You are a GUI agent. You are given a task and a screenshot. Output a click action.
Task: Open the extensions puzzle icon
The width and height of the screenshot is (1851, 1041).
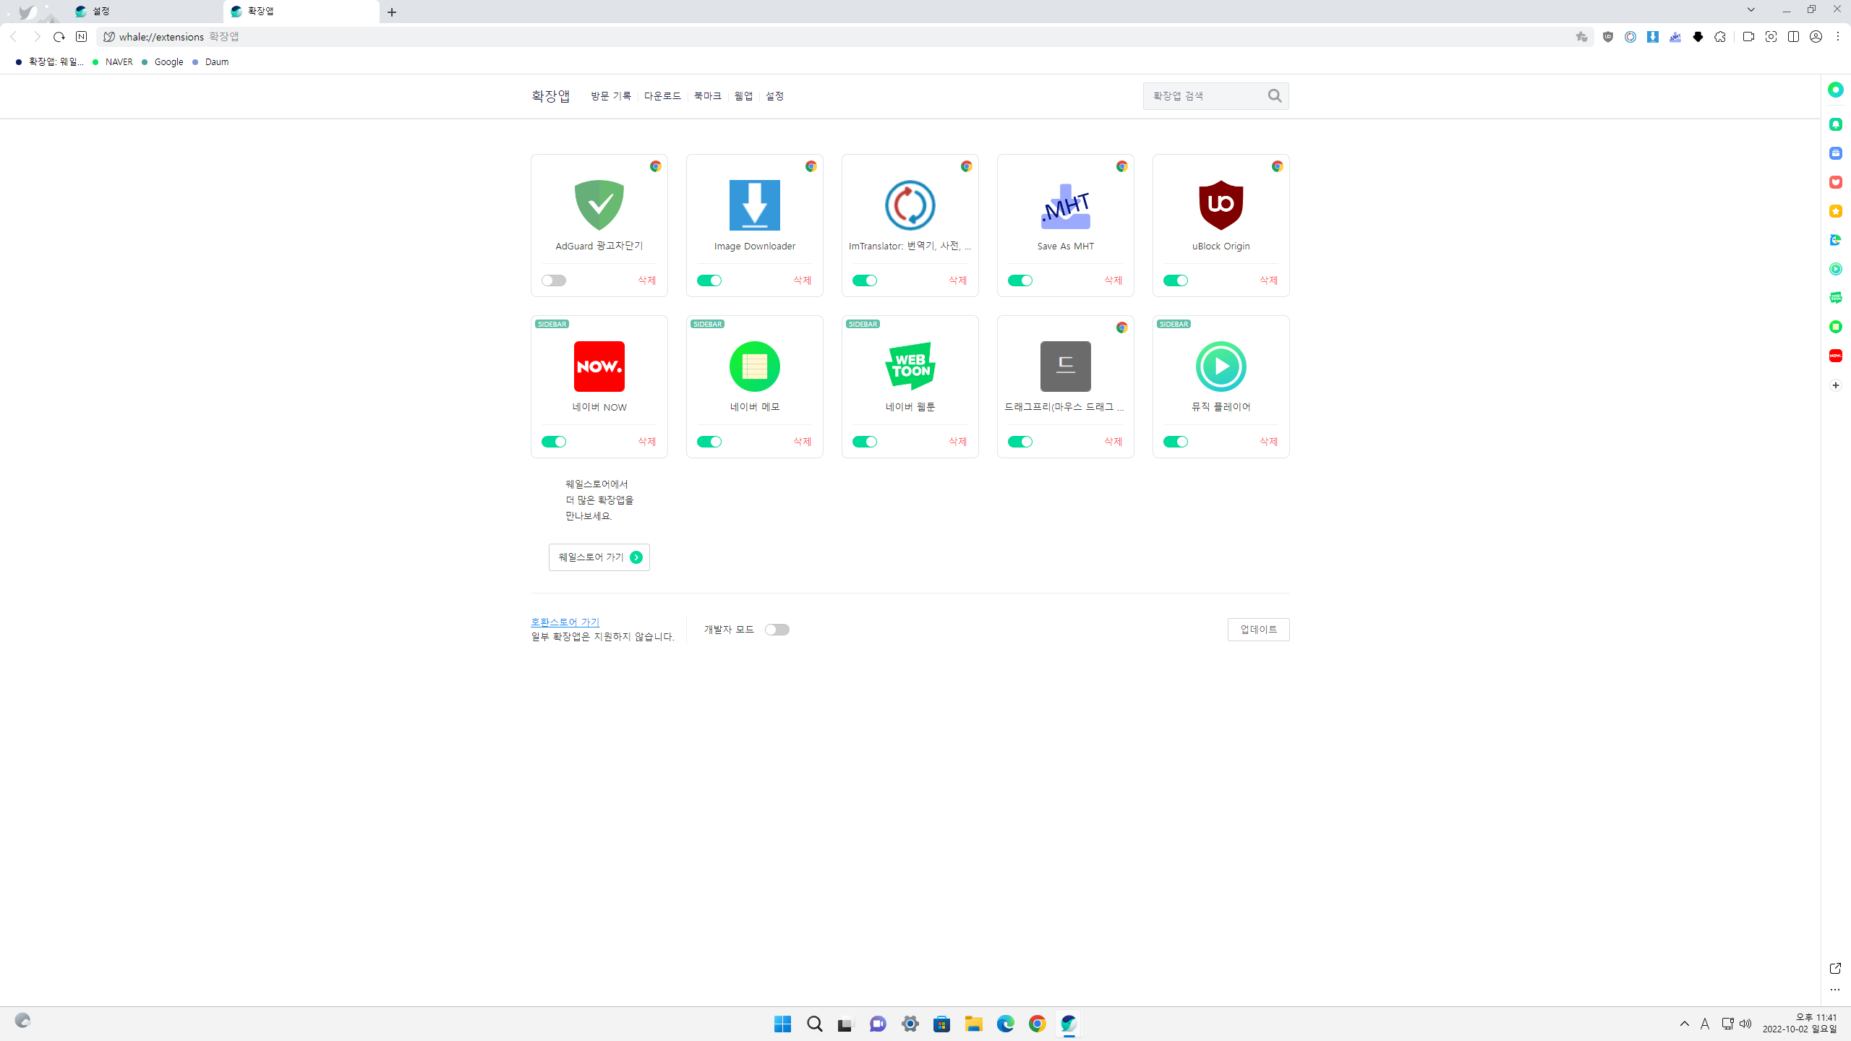[x=1720, y=37]
